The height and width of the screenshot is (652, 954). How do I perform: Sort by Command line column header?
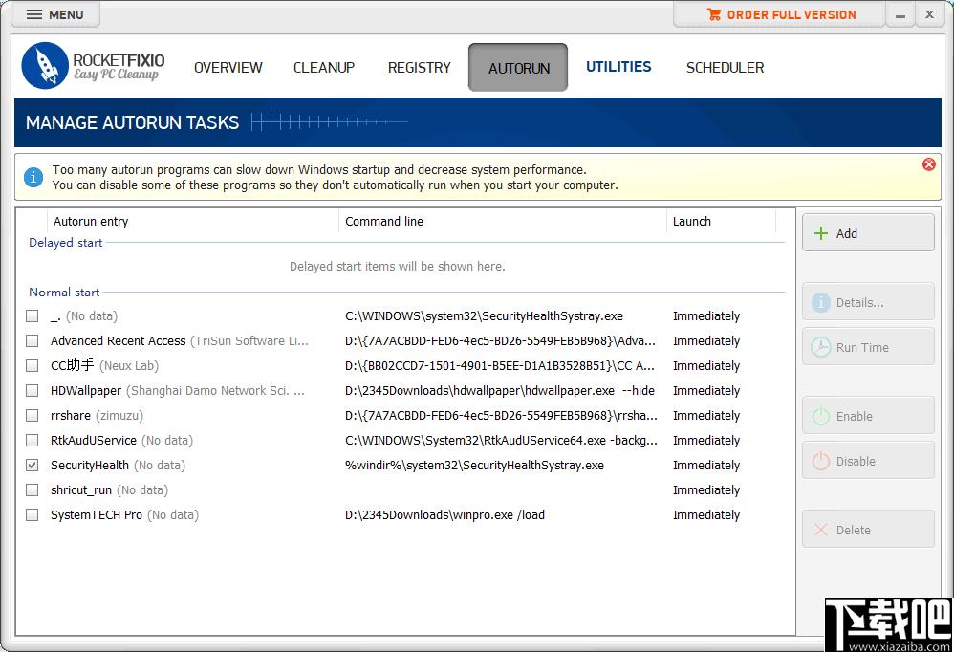[503, 222]
